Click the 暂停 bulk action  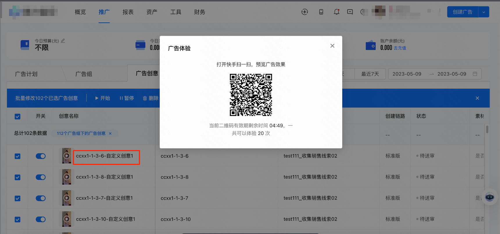127,98
